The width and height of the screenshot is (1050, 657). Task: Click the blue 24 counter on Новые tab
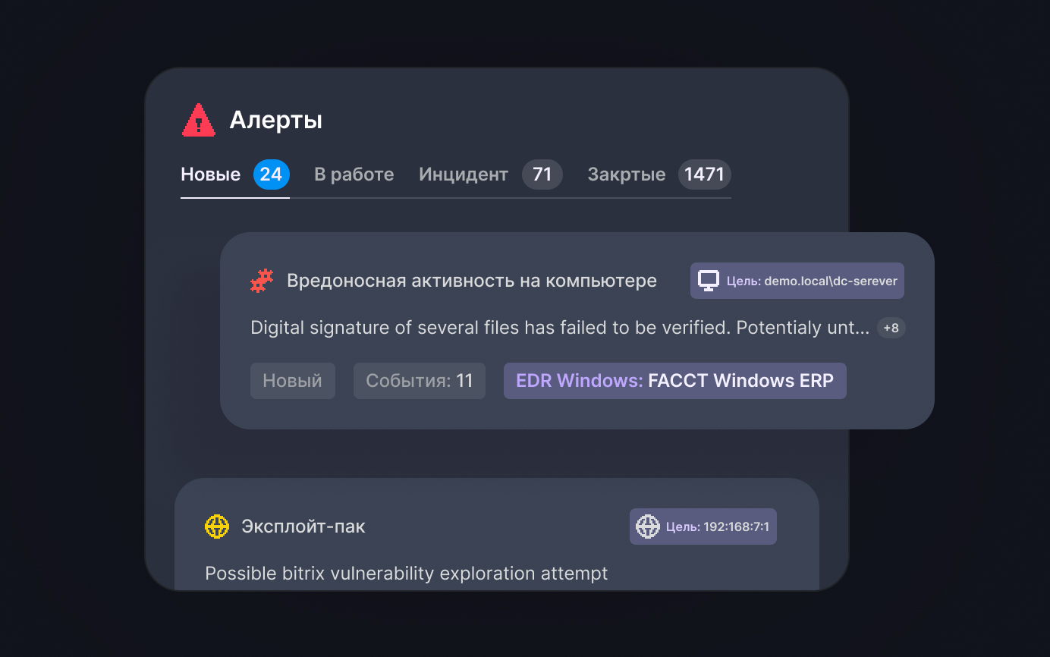click(272, 174)
